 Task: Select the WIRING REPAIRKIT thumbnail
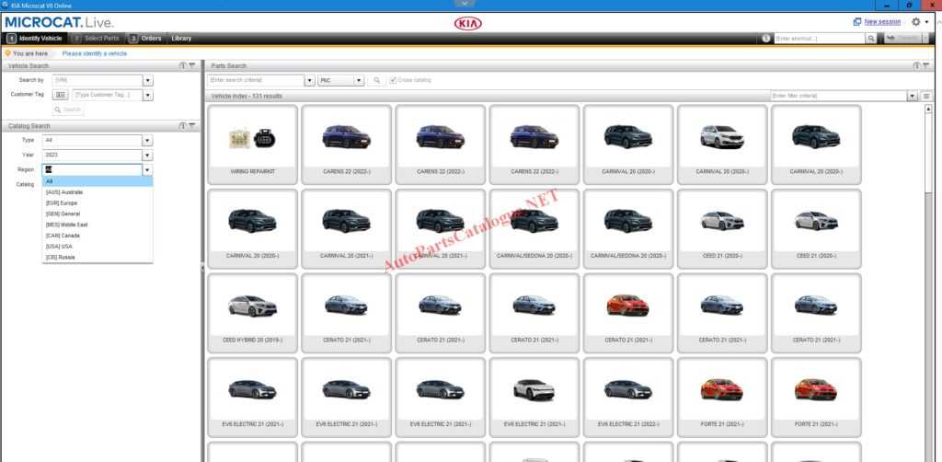point(252,144)
